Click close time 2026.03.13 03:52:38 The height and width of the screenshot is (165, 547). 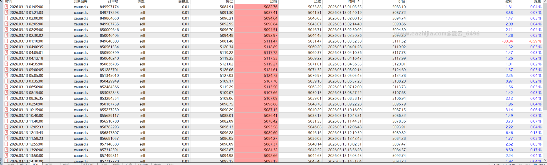[345, 41]
